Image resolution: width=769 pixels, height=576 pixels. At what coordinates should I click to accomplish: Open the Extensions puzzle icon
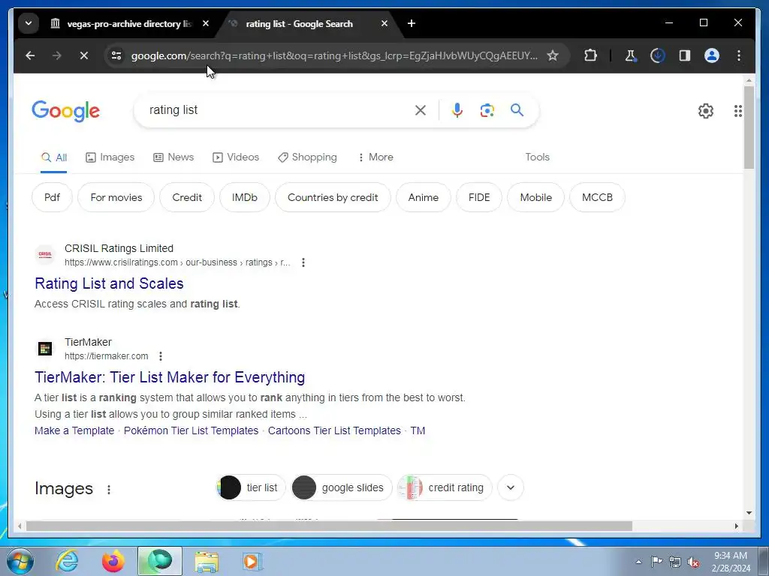(x=591, y=55)
